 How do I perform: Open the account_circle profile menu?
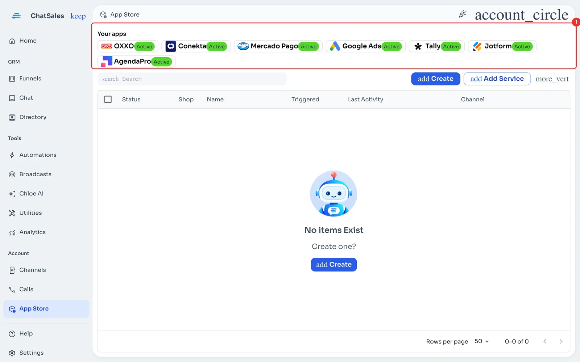pyautogui.click(x=521, y=14)
